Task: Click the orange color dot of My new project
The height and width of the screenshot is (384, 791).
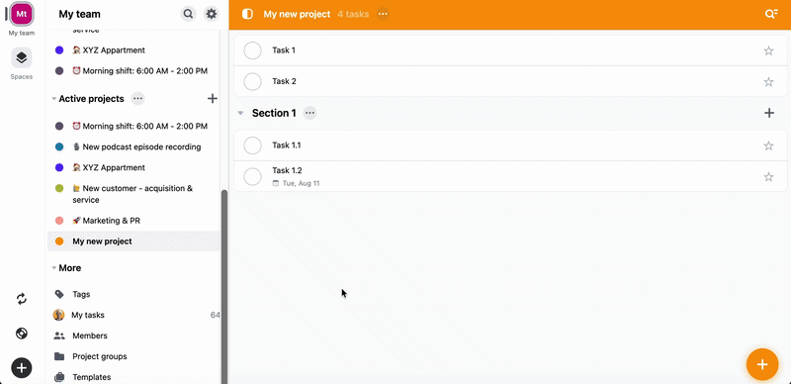Action: 59,241
